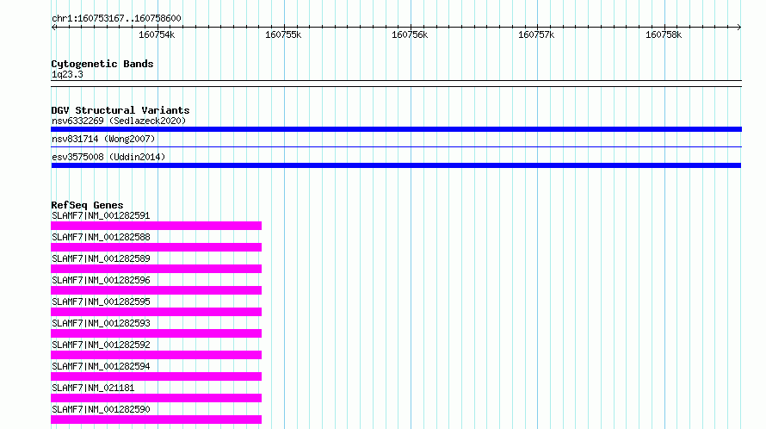This screenshot has width=766, height=429.
Task: Open the SLAMF7|NM_001282594 gene label
Action: pyautogui.click(x=101, y=366)
